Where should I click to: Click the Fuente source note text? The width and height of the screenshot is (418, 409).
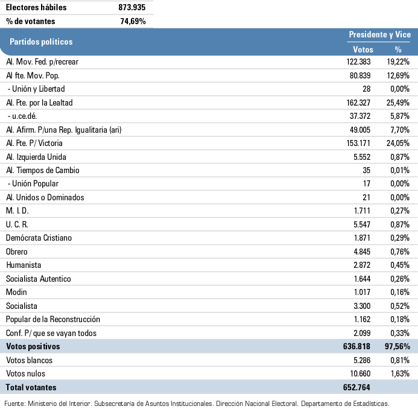coord(197,403)
